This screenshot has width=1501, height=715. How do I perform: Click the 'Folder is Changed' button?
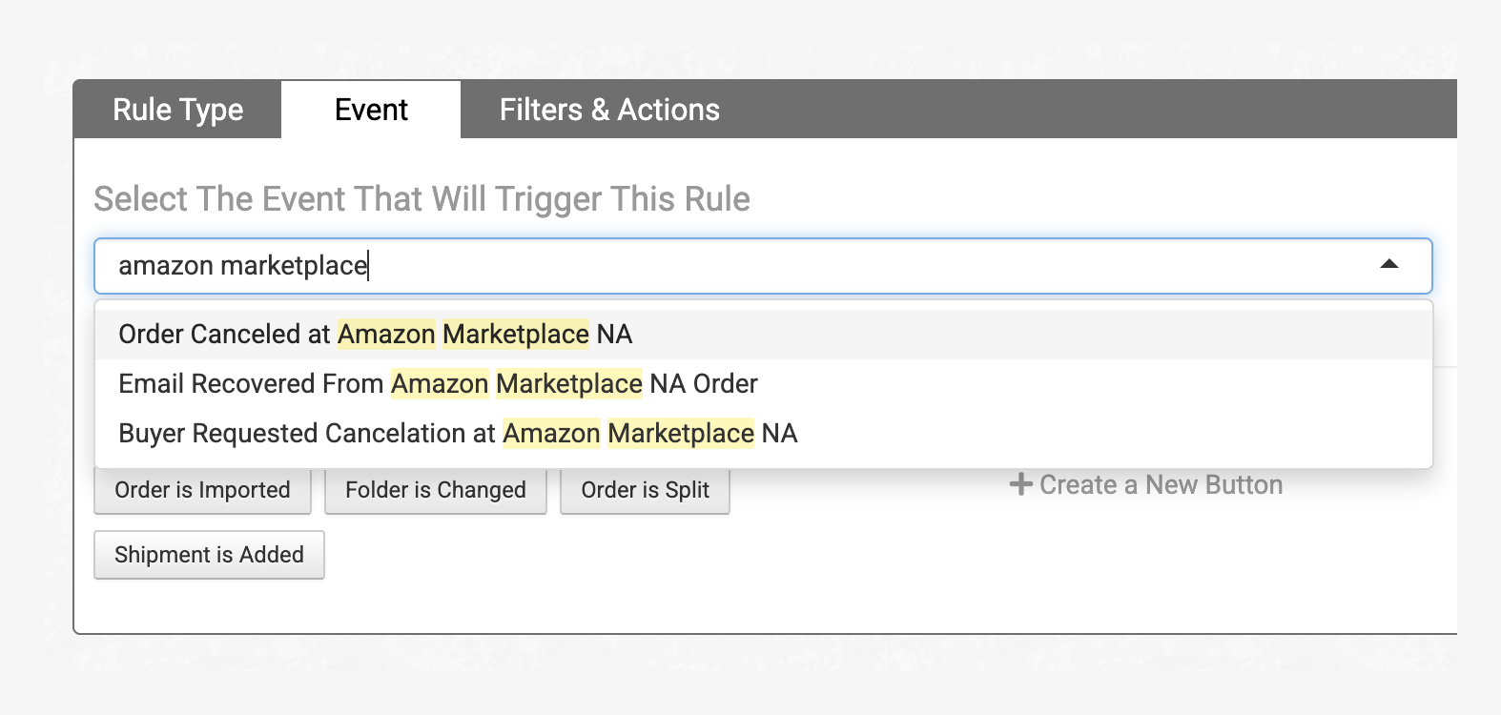tap(436, 490)
